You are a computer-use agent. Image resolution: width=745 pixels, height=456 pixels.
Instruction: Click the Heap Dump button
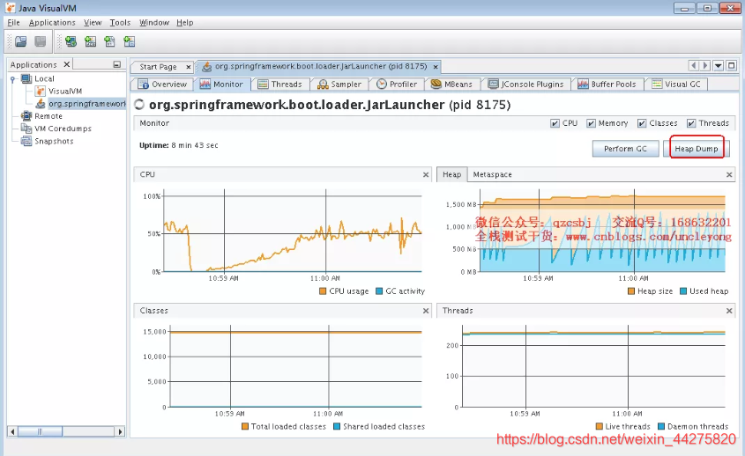coord(696,149)
